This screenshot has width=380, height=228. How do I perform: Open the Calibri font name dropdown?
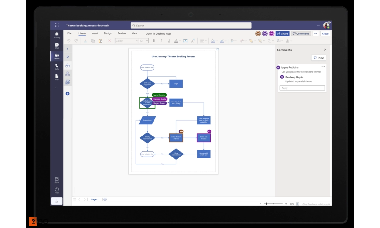pos(127,41)
